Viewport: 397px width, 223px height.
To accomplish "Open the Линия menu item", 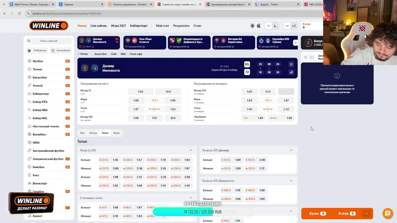I will (x=82, y=26).
